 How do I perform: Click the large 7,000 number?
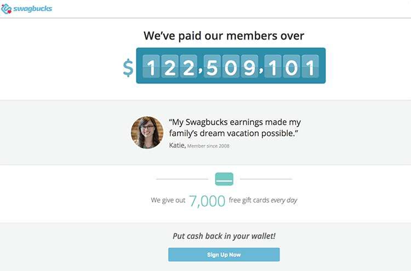coord(207,201)
